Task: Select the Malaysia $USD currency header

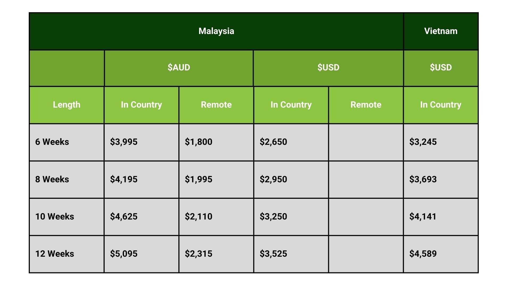Action: (328, 68)
